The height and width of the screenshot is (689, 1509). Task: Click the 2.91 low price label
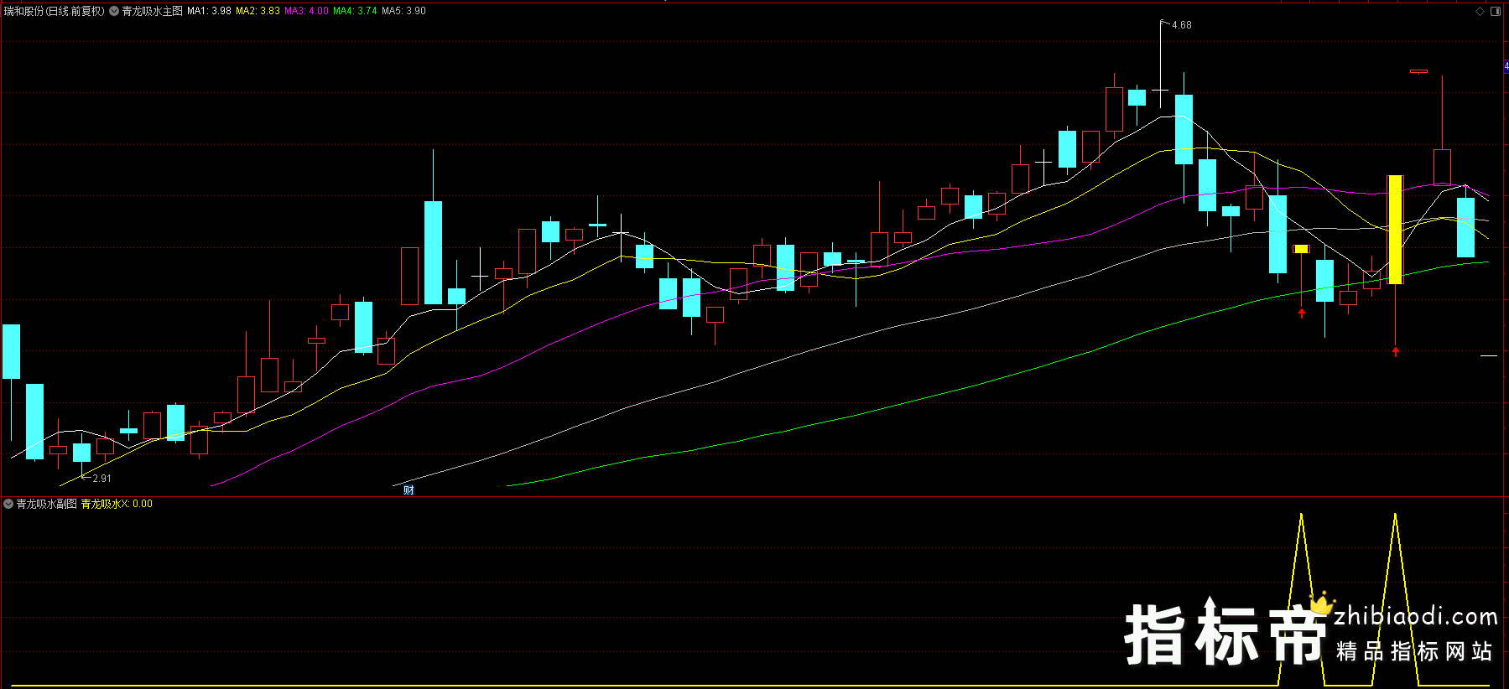click(101, 479)
